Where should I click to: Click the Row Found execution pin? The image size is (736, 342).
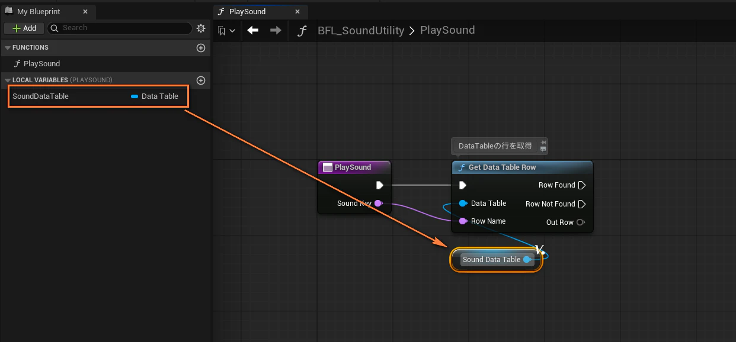tap(582, 185)
